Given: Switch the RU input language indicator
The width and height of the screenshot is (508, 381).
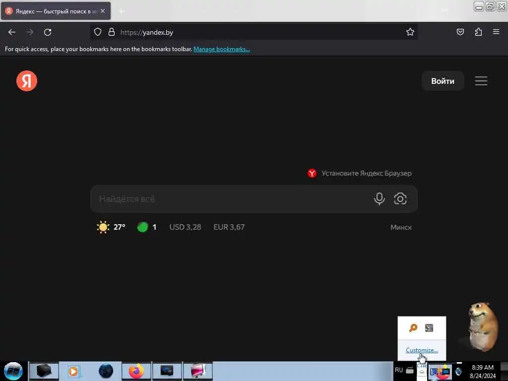Looking at the screenshot, I should coord(398,370).
